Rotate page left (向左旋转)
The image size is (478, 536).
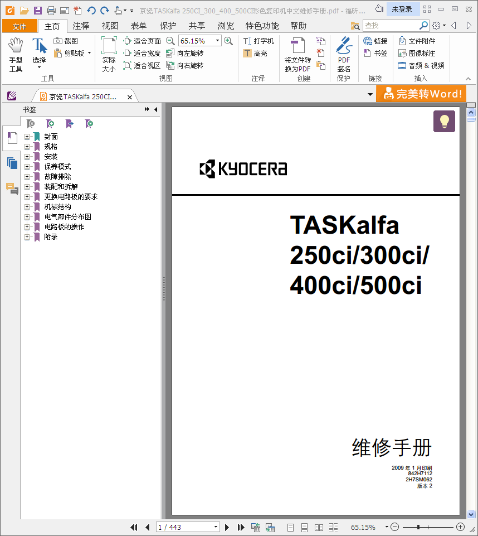(185, 54)
